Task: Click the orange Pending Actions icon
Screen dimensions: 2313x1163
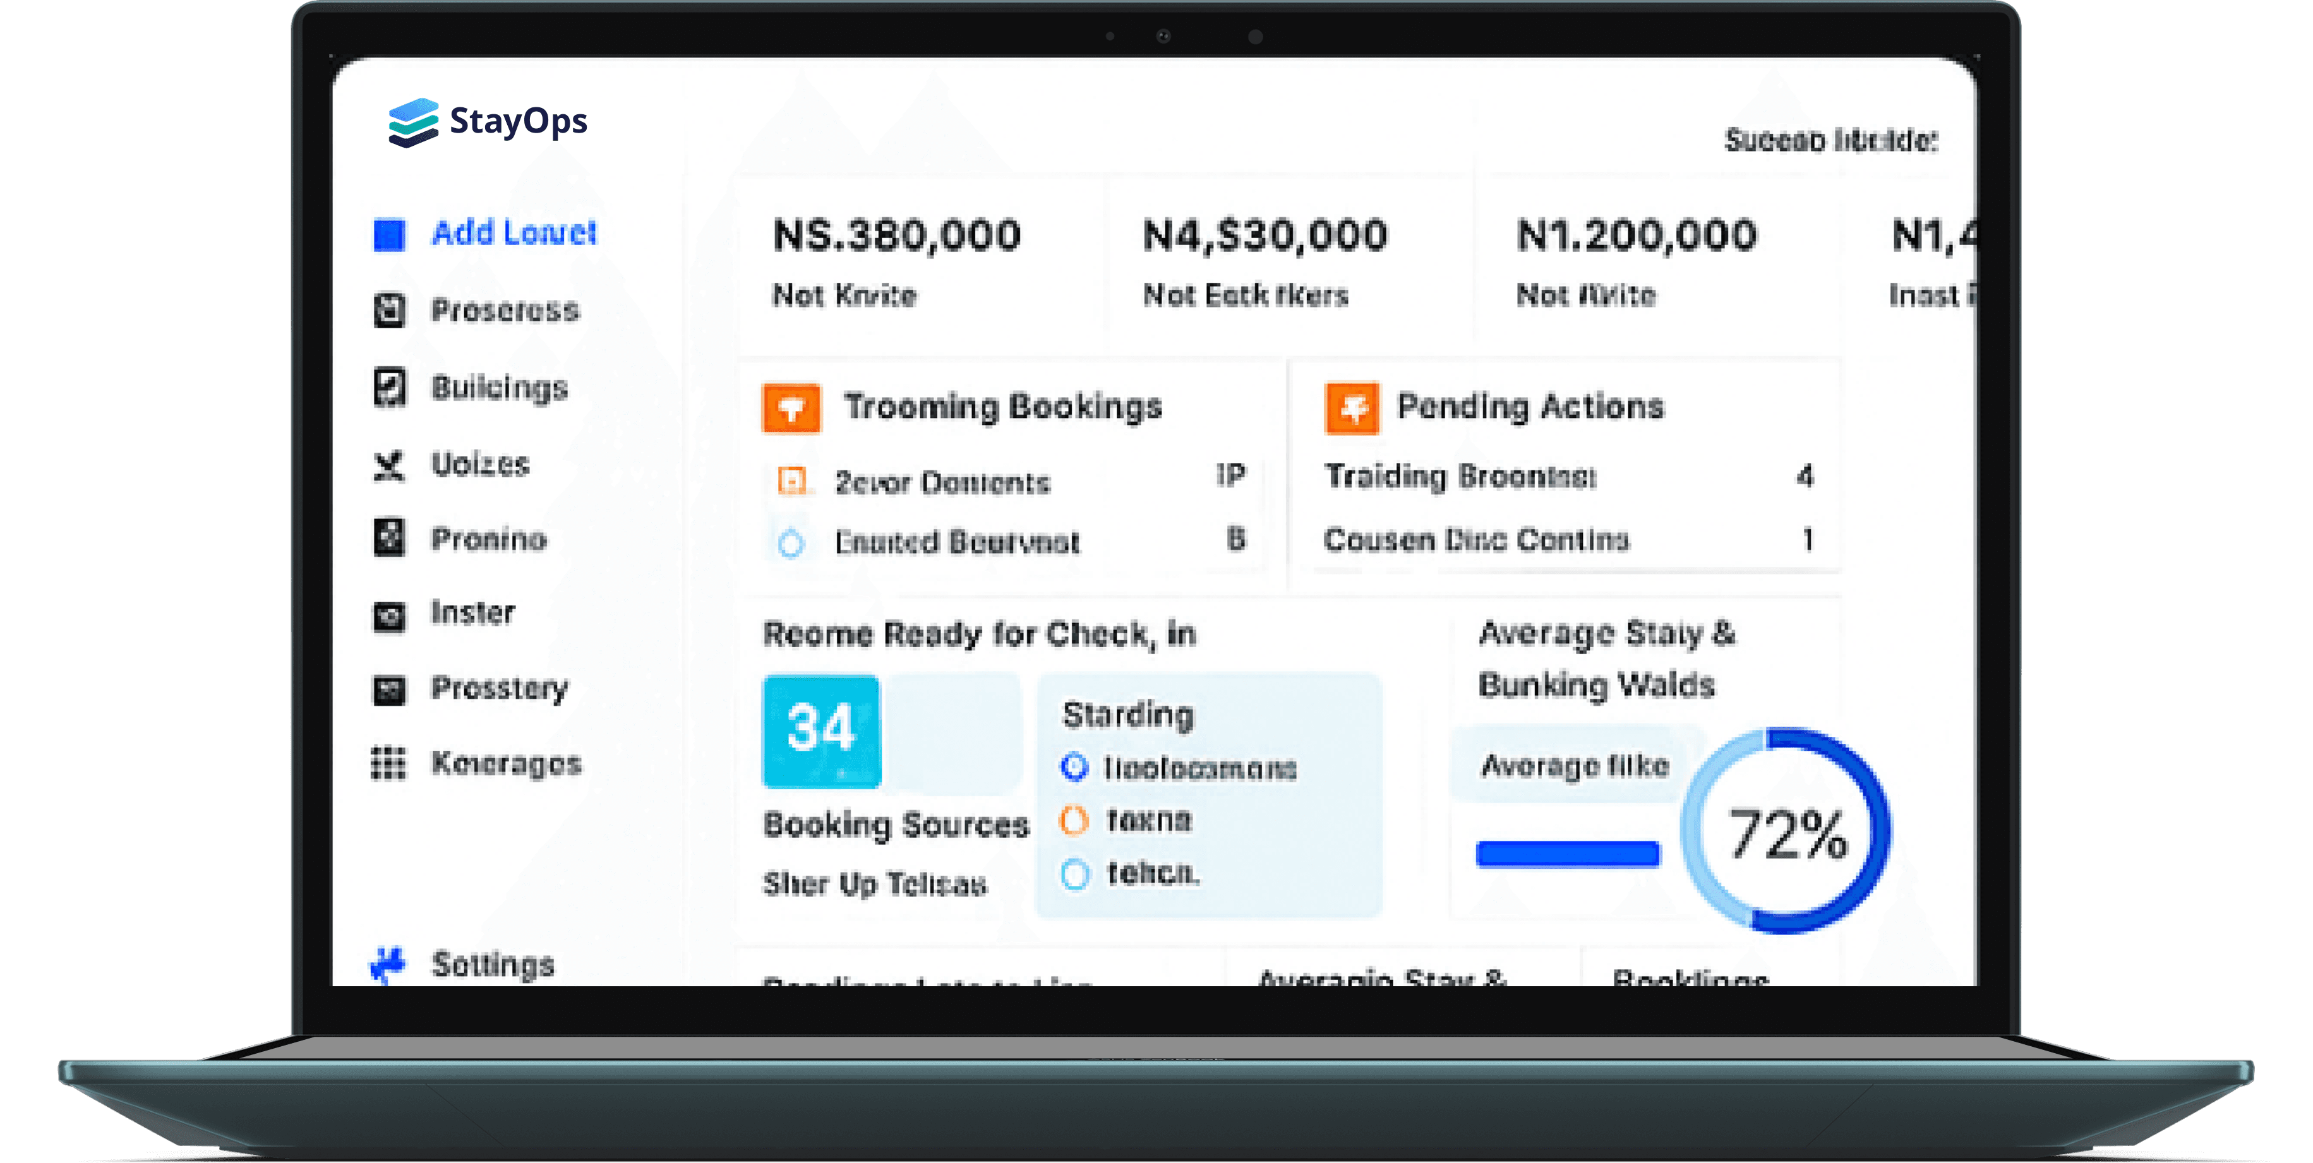Action: tap(1352, 409)
